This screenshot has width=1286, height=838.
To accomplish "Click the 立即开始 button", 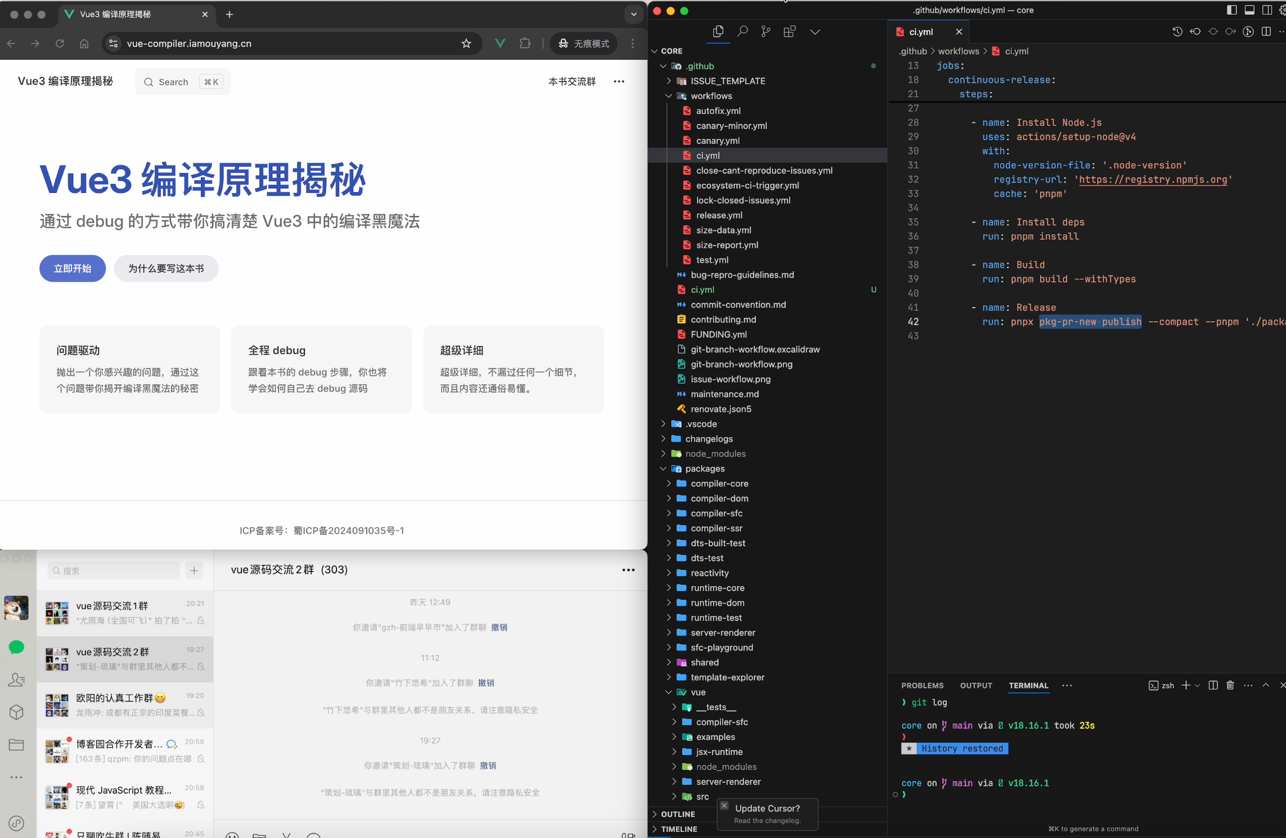I will pyautogui.click(x=72, y=269).
